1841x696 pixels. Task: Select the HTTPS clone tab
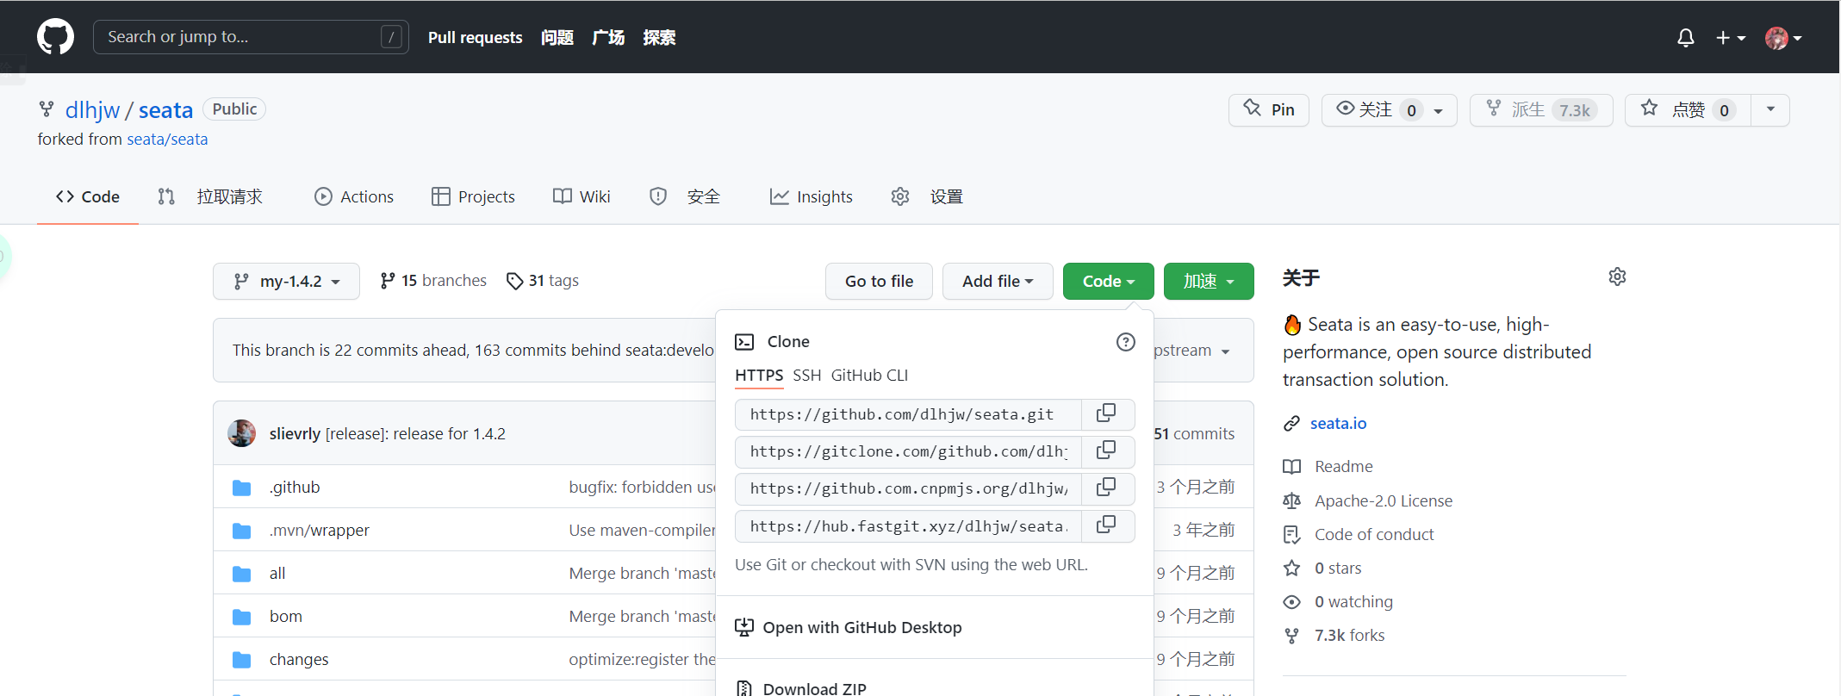(759, 376)
